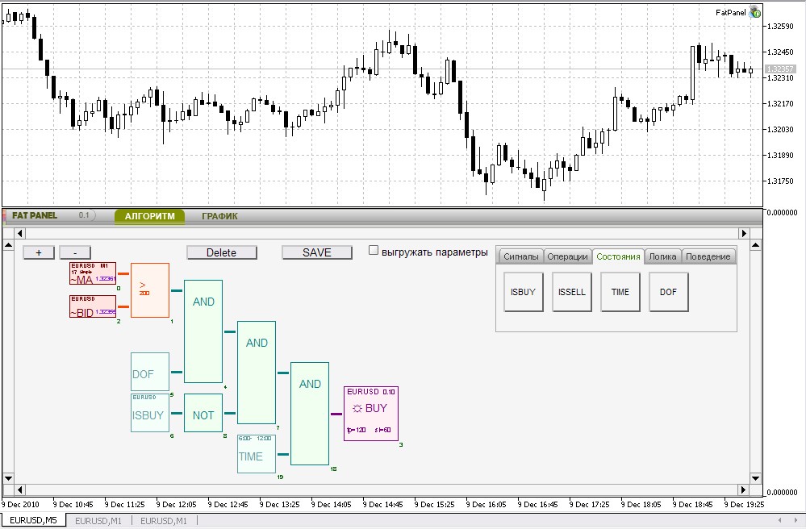Click the TIME 6:00-12:00 condition block
Viewport: 806px width, 529px height.
click(255, 453)
